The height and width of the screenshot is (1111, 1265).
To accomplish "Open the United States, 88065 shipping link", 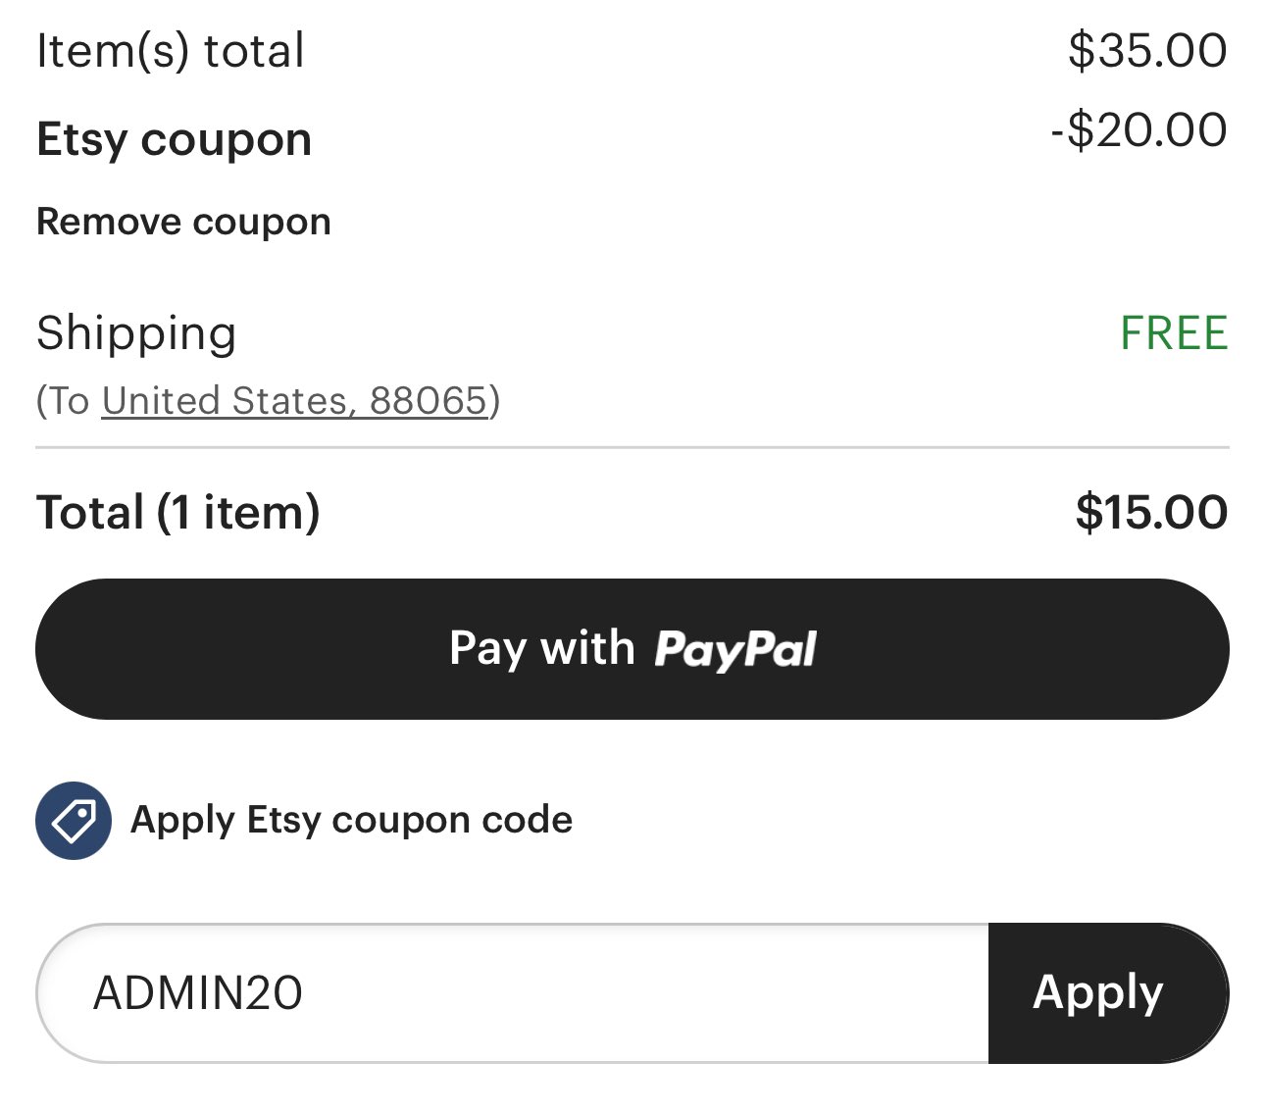I will tap(294, 401).
